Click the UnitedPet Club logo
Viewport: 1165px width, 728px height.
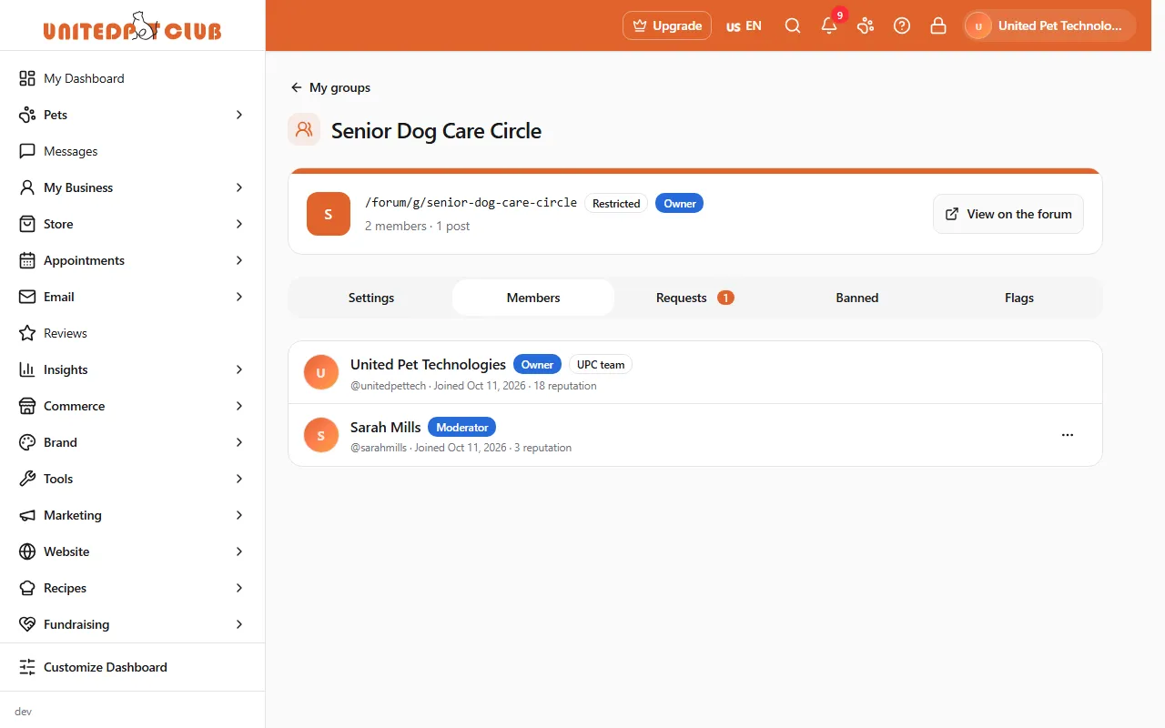(x=132, y=26)
